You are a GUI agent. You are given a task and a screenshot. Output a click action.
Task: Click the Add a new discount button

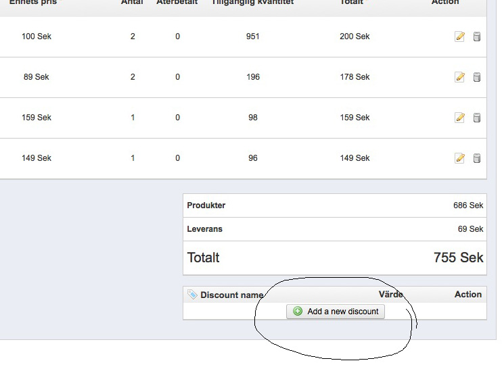click(335, 312)
